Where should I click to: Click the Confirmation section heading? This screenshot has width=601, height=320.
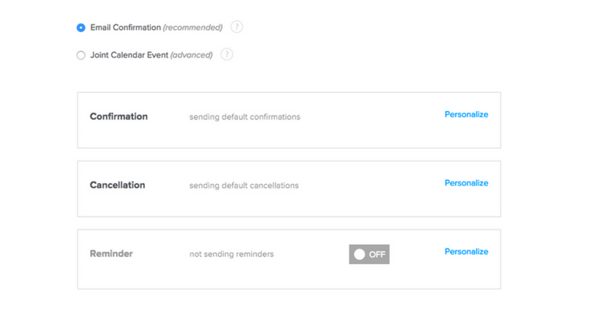[119, 117]
